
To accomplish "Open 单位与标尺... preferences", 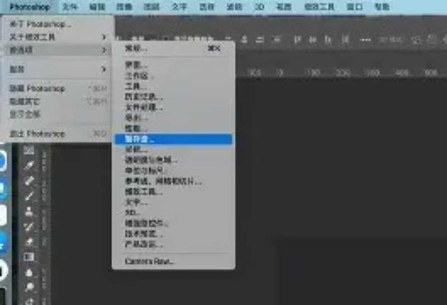I will tap(173, 170).
